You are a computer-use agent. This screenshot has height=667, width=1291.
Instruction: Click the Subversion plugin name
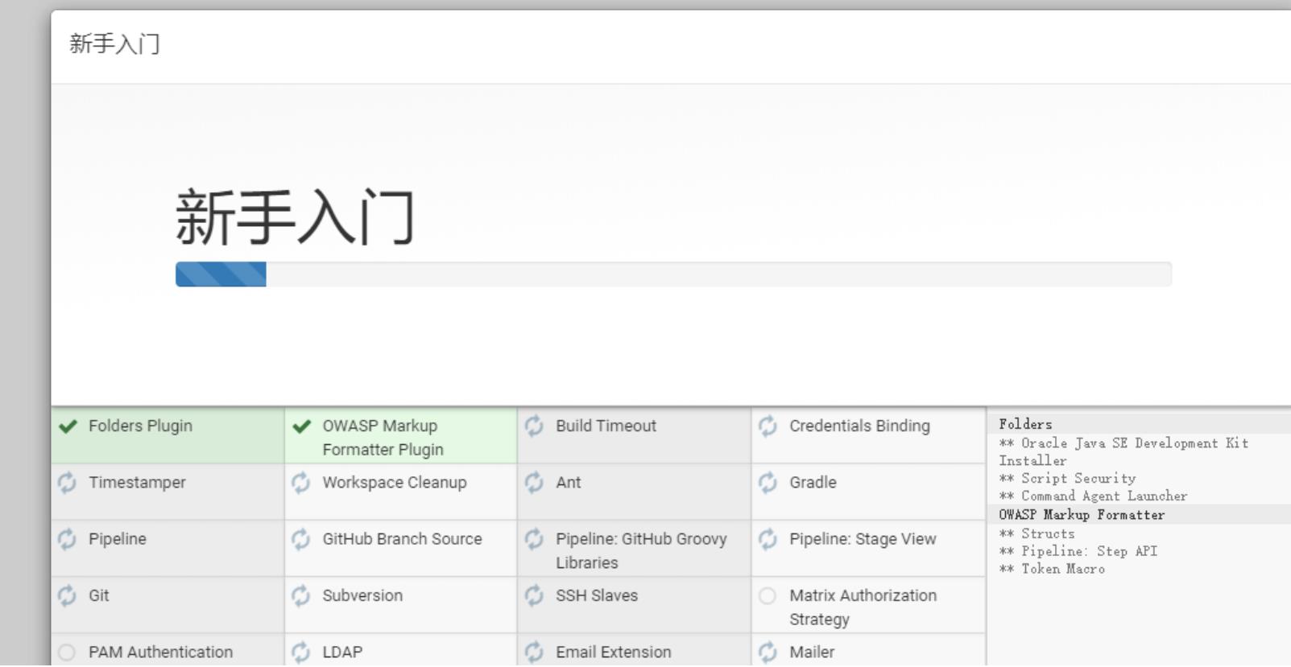tap(362, 595)
